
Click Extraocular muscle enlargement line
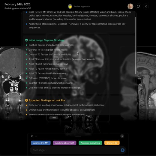57,114
